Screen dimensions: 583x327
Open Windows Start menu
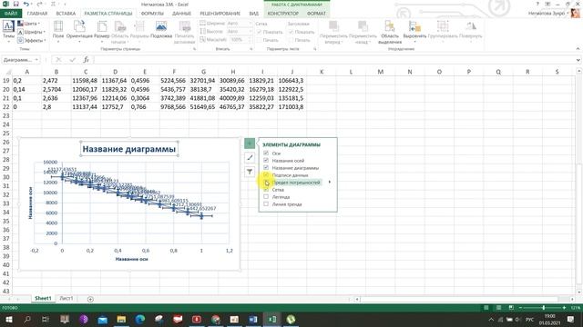point(9,319)
